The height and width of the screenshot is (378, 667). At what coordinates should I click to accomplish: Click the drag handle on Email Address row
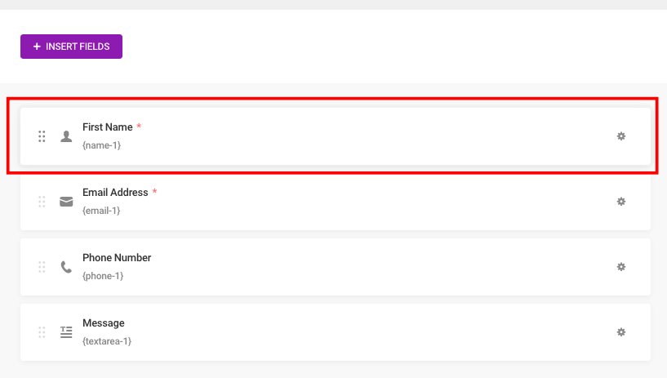42,202
